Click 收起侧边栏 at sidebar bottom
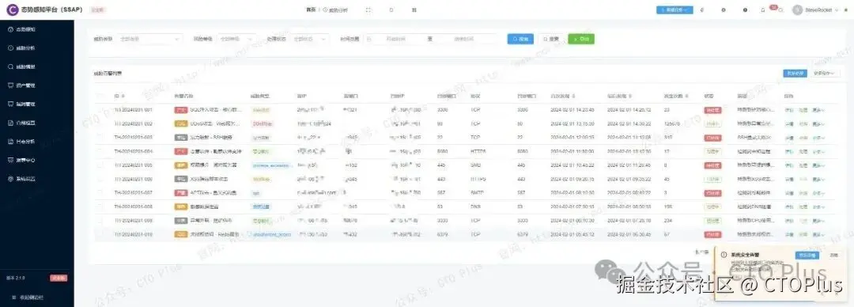 pyautogui.click(x=32, y=298)
